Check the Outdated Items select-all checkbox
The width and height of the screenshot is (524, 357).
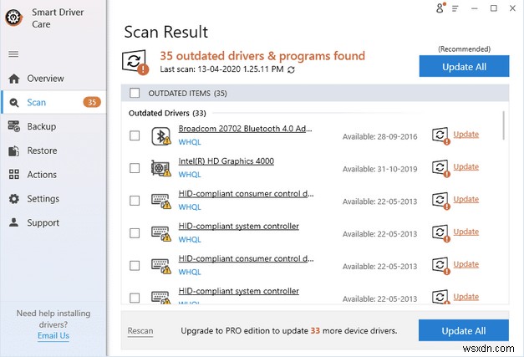[x=135, y=93]
